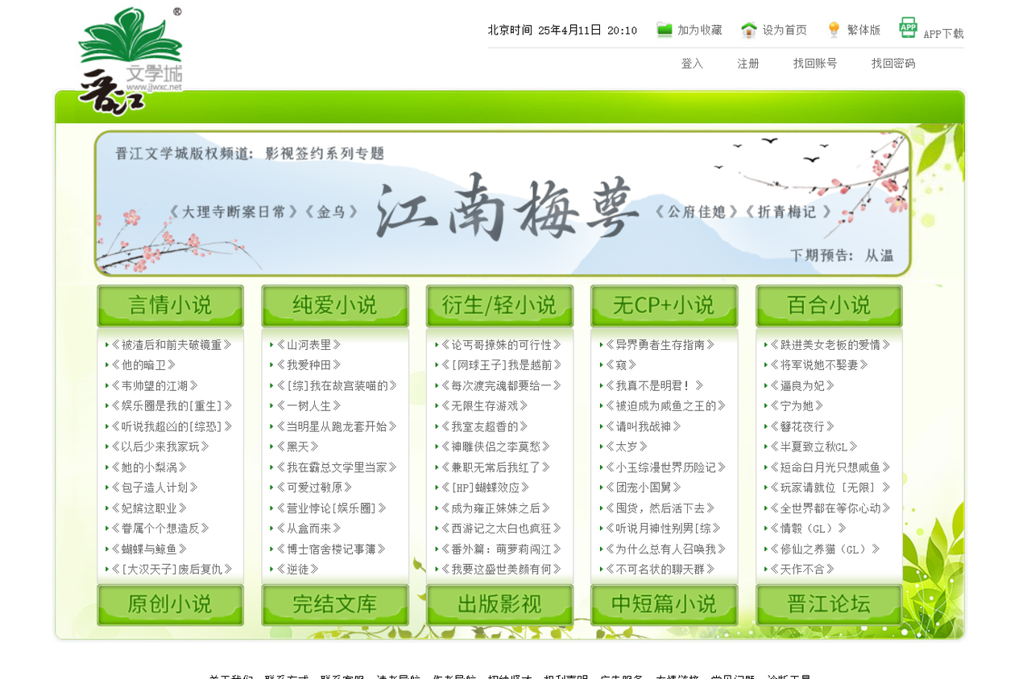Viewport: 1031px width, 679px height.
Task: Open novel 《请叫我战神》
Action: (643, 426)
